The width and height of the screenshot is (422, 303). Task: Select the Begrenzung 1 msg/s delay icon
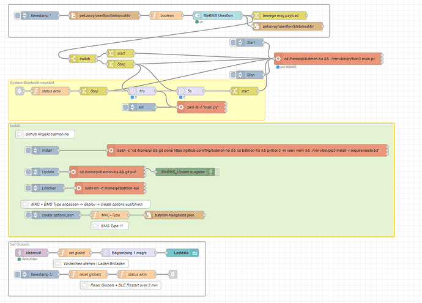(105, 252)
